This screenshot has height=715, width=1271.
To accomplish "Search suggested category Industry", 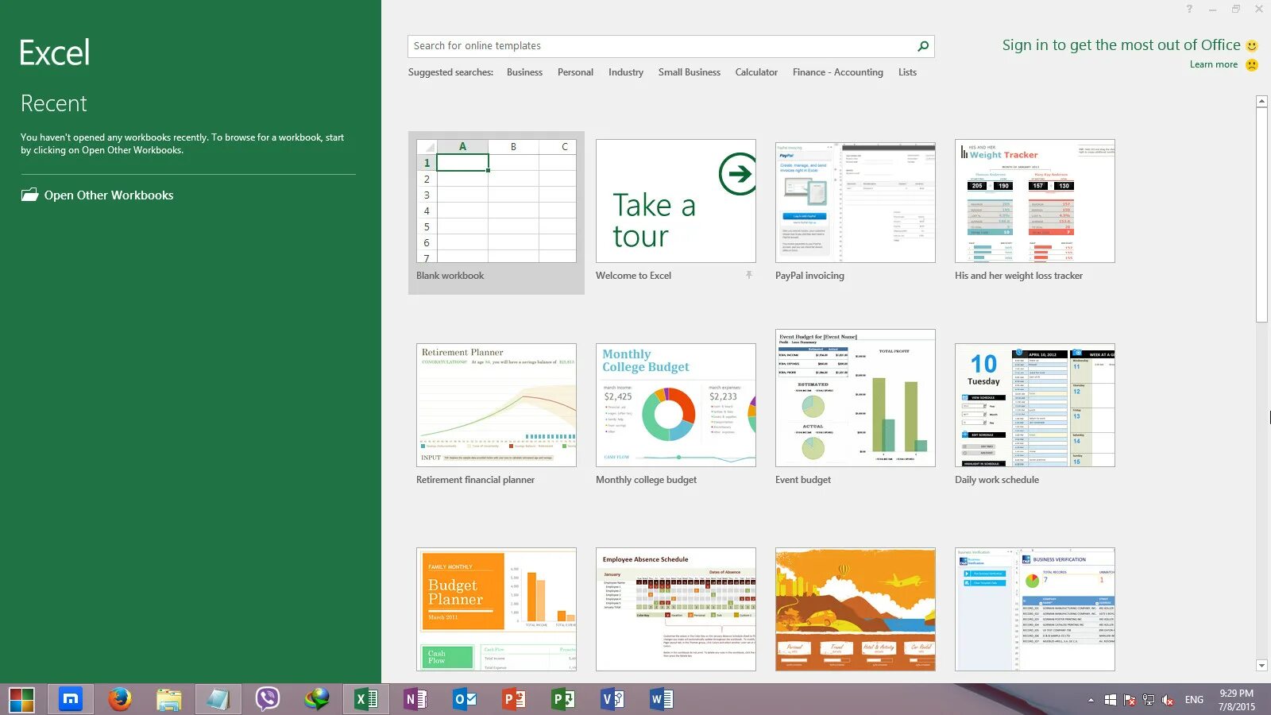I will coord(626,72).
